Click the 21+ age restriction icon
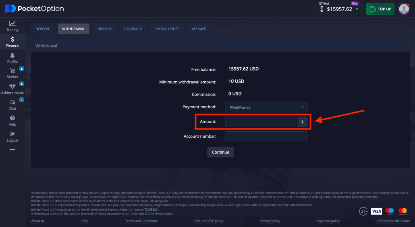The height and width of the screenshot is (227, 415). [364, 211]
